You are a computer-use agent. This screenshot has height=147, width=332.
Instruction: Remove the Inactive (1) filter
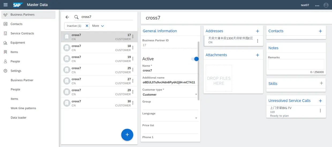click(87, 26)
